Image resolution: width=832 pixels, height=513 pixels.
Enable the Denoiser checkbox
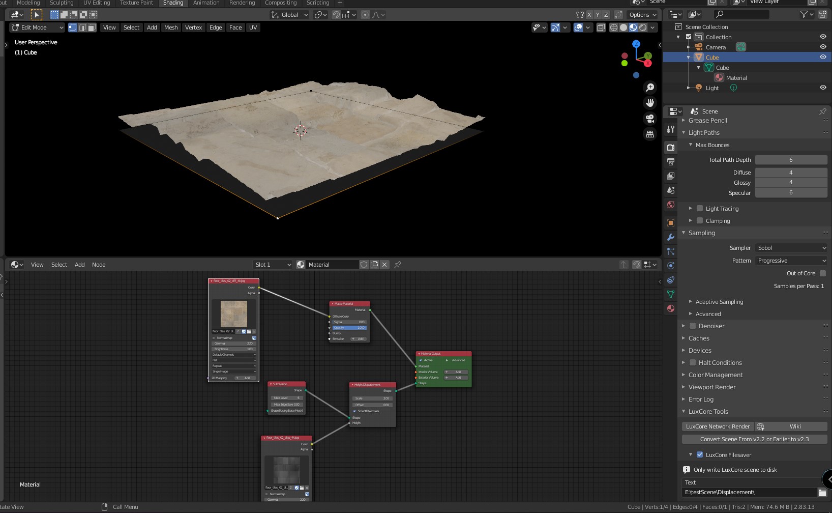click(x=693, y=326)
